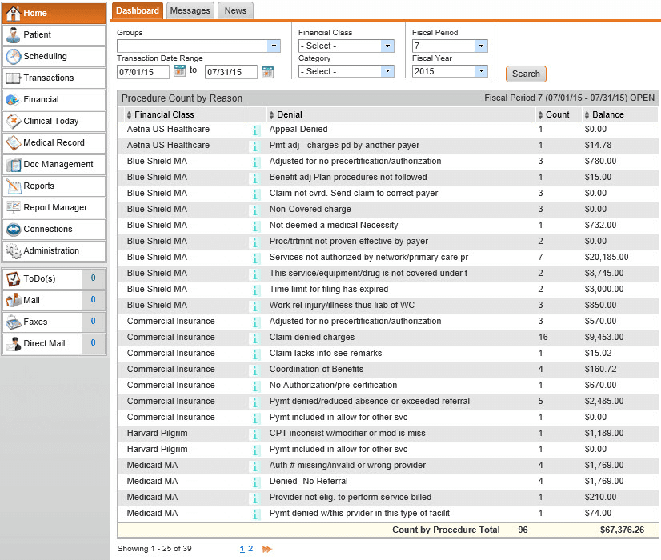Click the info icon next to Appeal-Denied
This screenshot has height=560, width=661.
[256, 129]
